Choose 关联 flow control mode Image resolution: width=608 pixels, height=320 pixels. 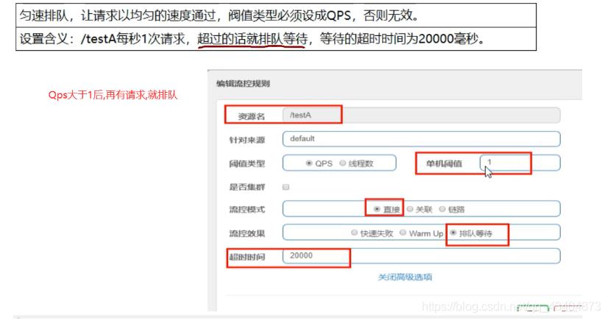pyautogui.click(x=410, y=209)
